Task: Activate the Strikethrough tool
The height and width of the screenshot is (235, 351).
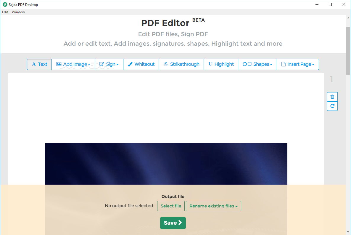Action: 181,64
